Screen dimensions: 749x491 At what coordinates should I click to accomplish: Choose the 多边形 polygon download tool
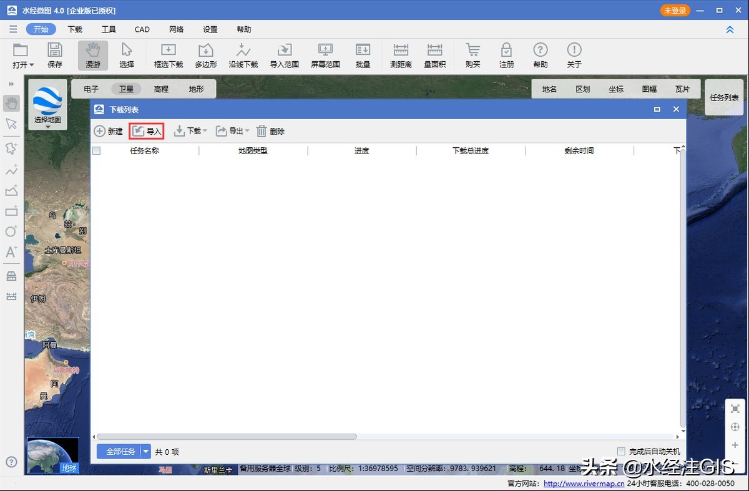[x=206, y=56]
